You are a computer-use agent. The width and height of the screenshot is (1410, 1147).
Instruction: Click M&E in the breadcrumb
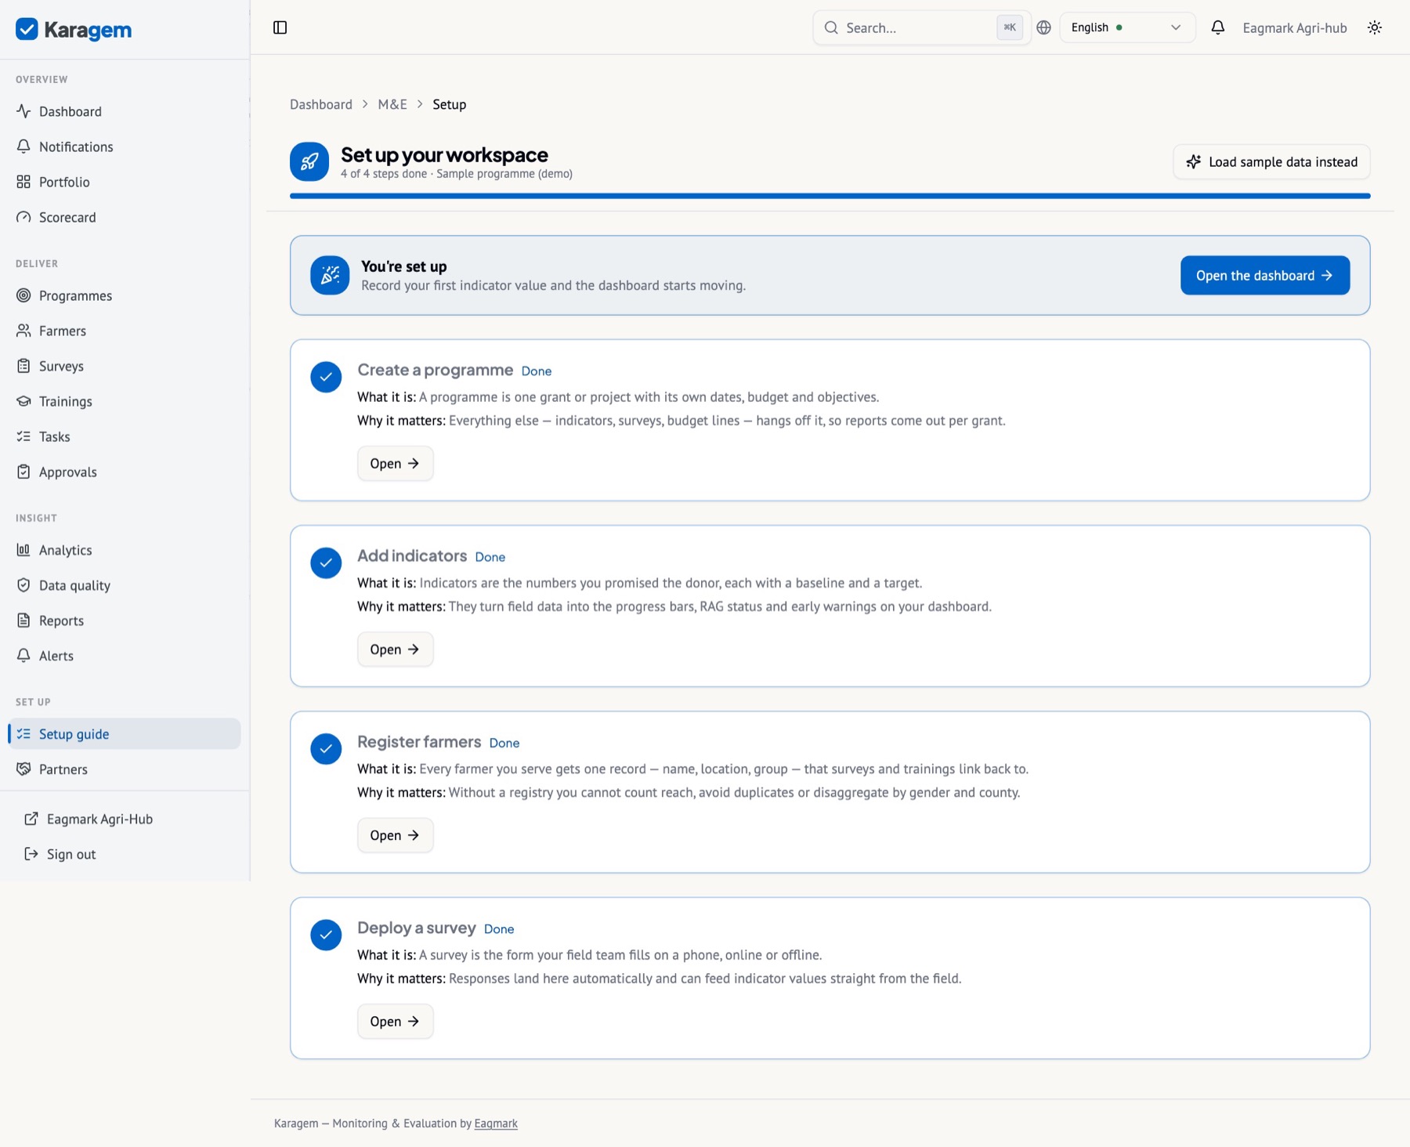392,104
